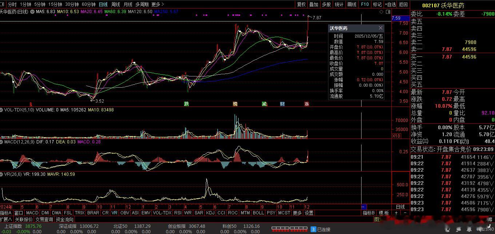This screenshot has width=495, height=234.
Task: Select the MACD indicator tab
Action: coord(32,213)
